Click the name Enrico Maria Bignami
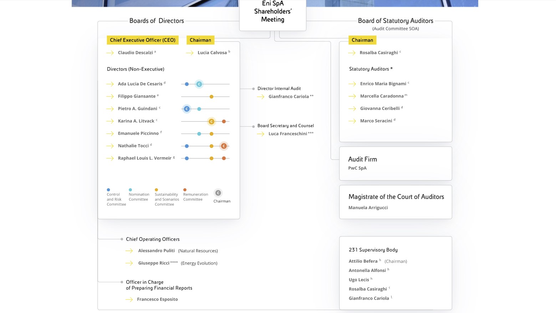The height and width of the screenshot is (313, 556). click(383, 84)
